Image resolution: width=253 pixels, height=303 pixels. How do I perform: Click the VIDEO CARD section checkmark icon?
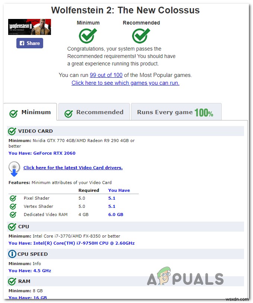pos(12,131)
